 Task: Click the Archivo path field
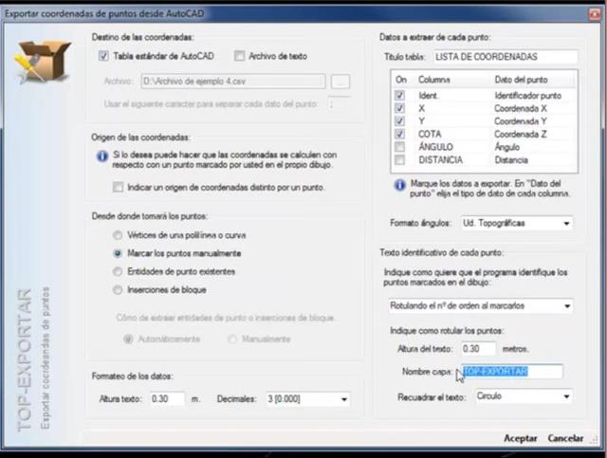(233, 82)
